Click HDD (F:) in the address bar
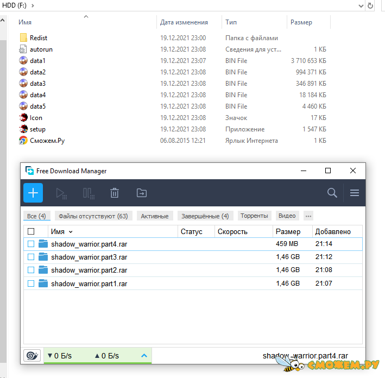The width and height of the screenshot is (385, 378). pyautogui.click(x=14, y=5)
